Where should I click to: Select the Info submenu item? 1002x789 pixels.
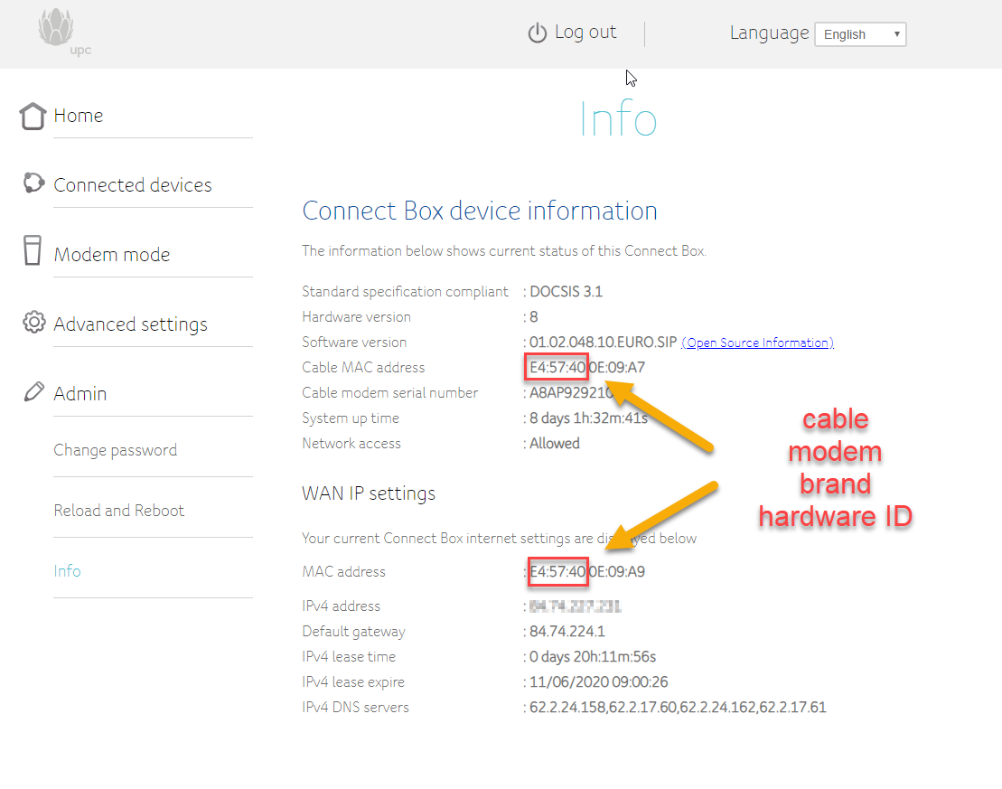tap(67, 571)
